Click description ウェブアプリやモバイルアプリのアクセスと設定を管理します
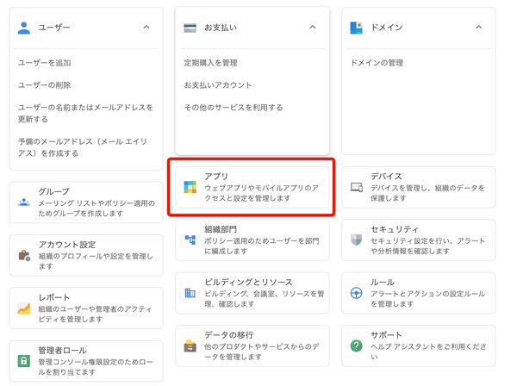Viewport: 517px width, 386px height. pyautogui.click(x=261, y=193)
